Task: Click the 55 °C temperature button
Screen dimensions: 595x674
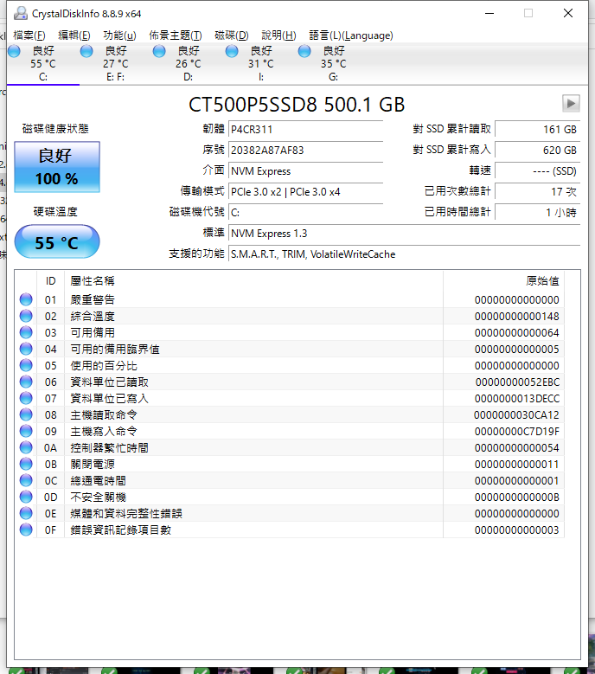Action: point(57,241)
